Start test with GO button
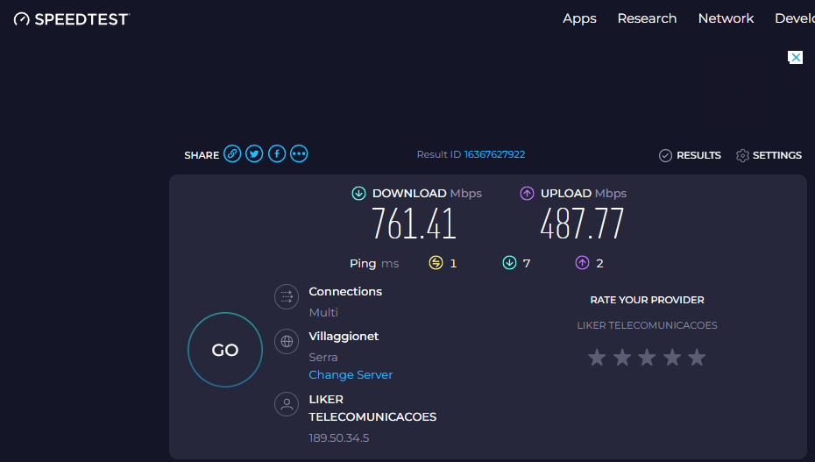This screenshot has height=462, width=815. [225, 350]
